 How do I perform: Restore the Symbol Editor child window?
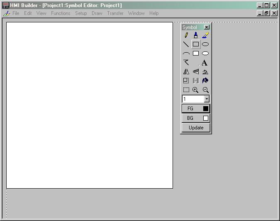(267, 13)
